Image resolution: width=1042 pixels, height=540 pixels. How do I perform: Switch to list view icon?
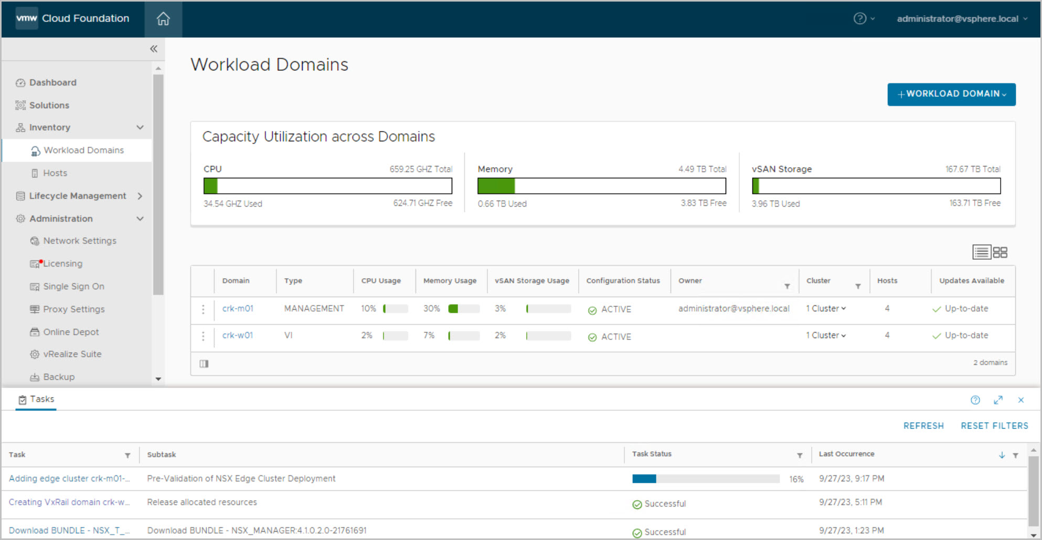(x=981, y=252)
